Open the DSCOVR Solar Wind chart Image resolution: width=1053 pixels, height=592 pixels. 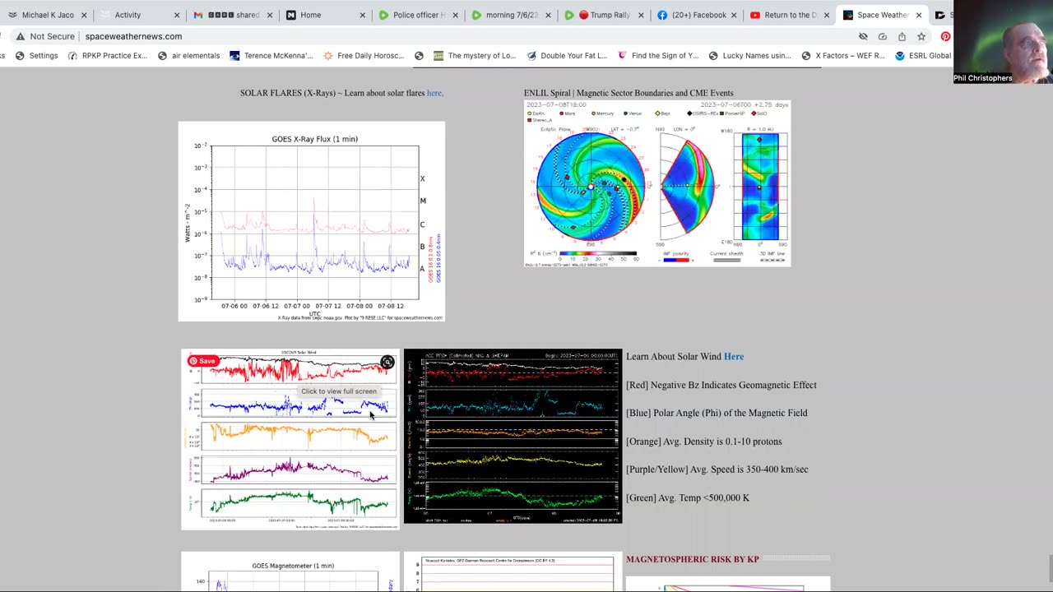pos(290,440)
